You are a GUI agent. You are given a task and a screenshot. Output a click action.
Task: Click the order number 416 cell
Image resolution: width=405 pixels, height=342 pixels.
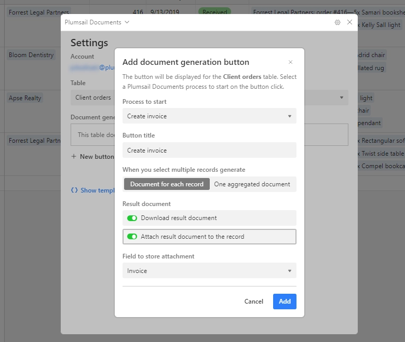[138, 12]
